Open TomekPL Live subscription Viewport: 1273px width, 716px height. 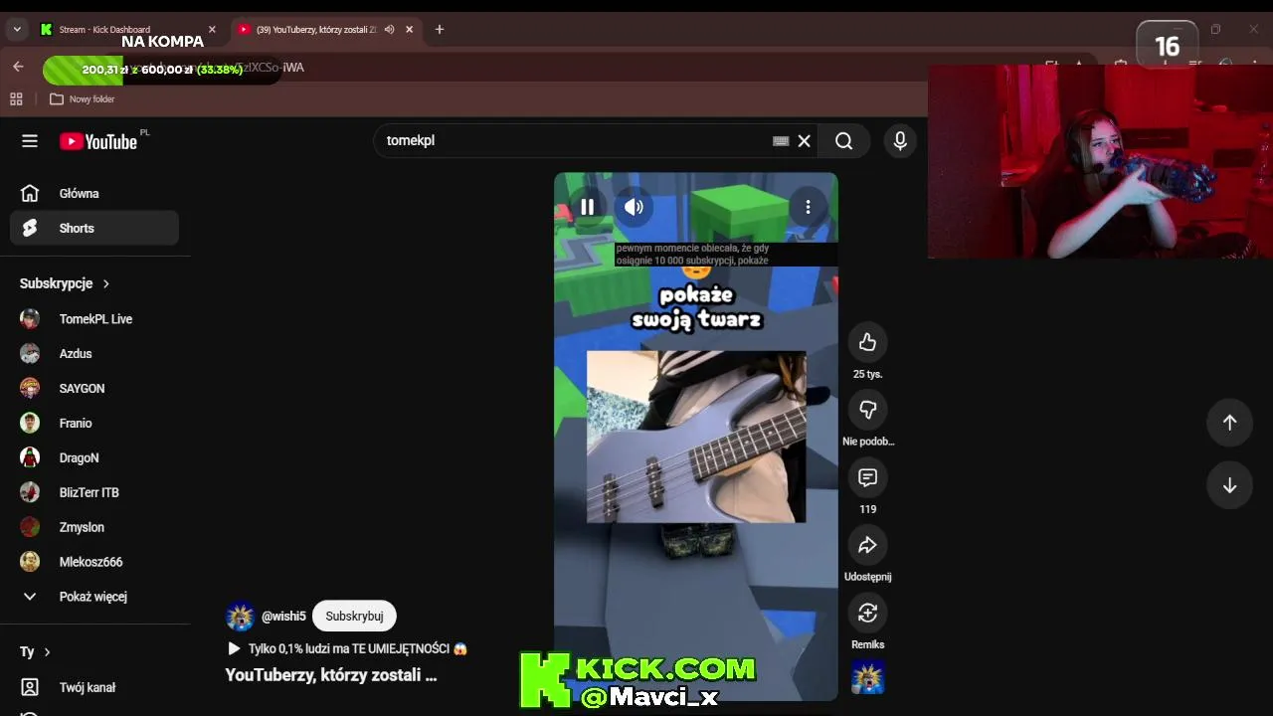pyautogui.click(x=94, y=319)
